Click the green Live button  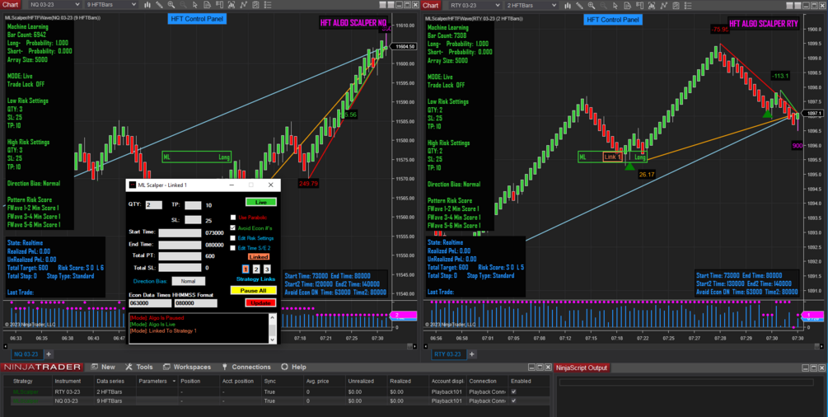click(261, 203)
